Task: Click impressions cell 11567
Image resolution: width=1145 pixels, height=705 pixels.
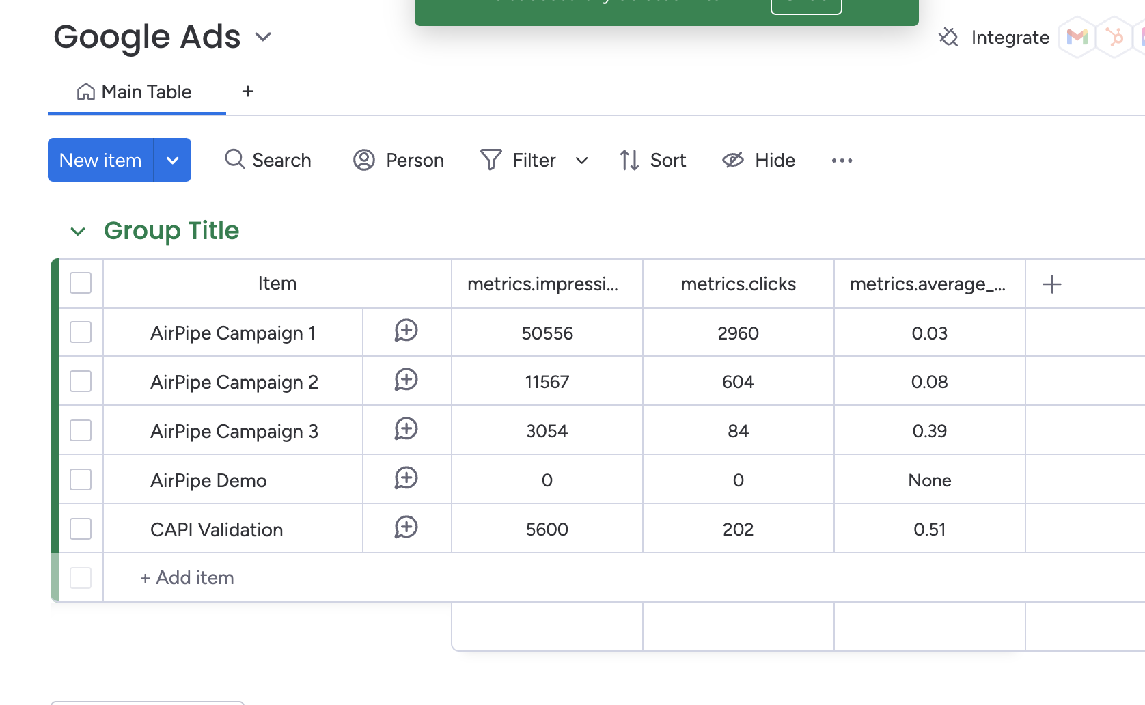Action: click(547, 382)
